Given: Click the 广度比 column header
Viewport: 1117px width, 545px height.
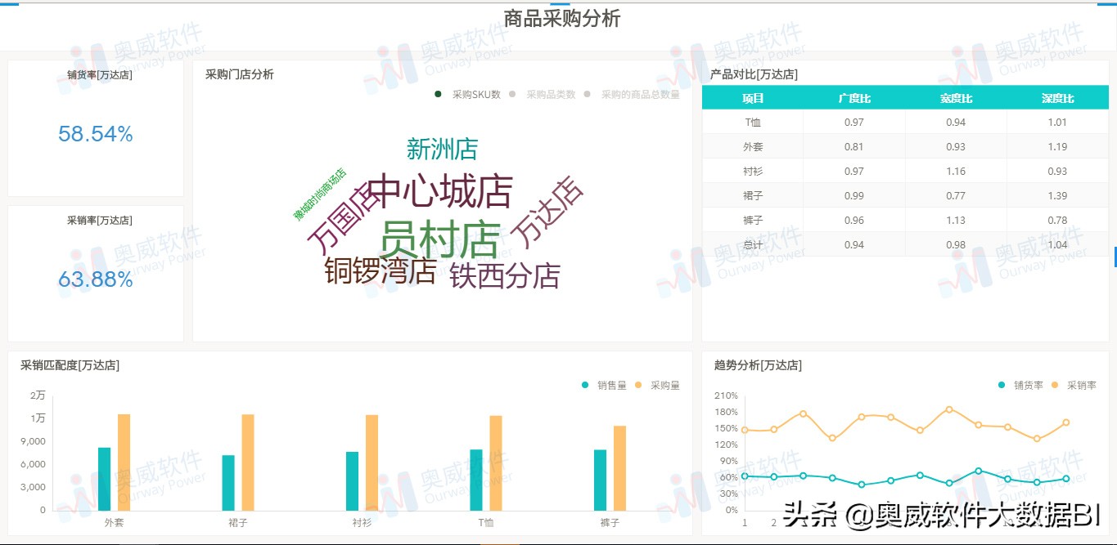Looking at the screenshot, I should [854, 97].
